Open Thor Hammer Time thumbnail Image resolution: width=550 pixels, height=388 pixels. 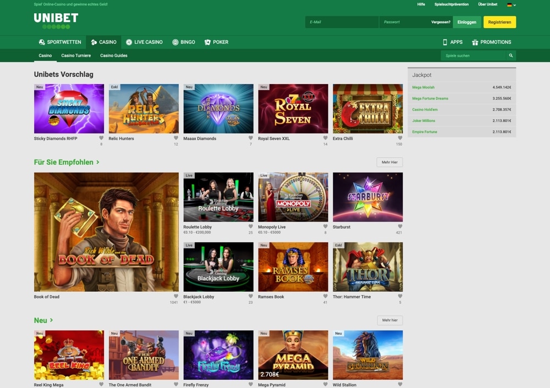coord(368,267)
